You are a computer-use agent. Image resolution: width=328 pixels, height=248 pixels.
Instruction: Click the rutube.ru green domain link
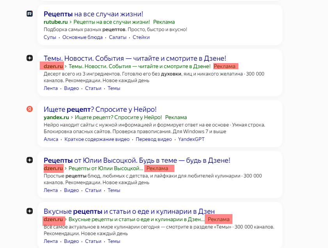(x=56, y=22)
